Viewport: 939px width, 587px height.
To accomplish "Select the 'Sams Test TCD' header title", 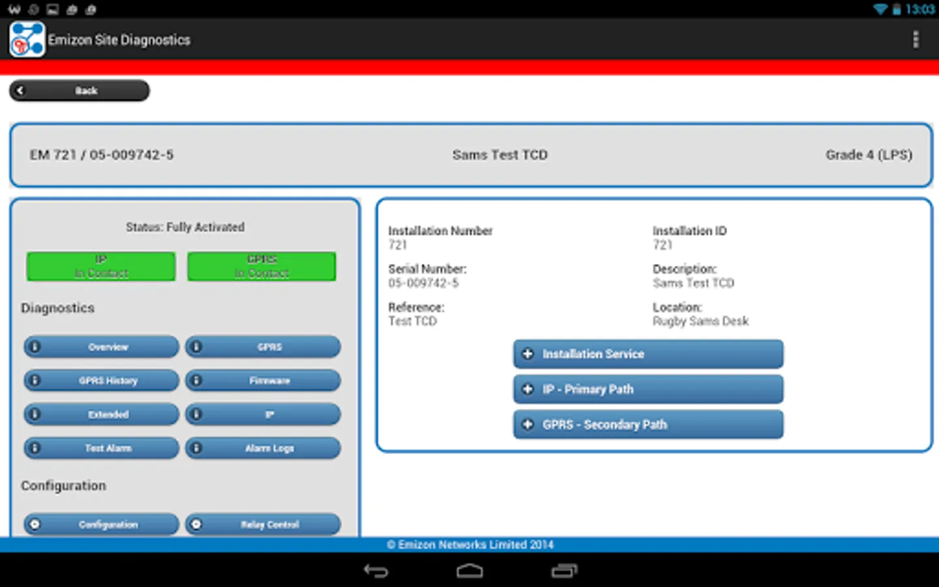I will [500, 155].
